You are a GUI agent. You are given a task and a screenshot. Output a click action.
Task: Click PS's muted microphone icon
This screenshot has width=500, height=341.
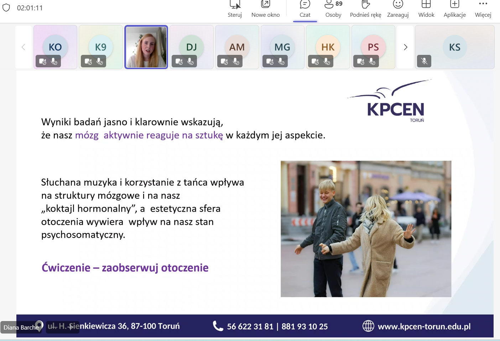click(x=372, y=62)
